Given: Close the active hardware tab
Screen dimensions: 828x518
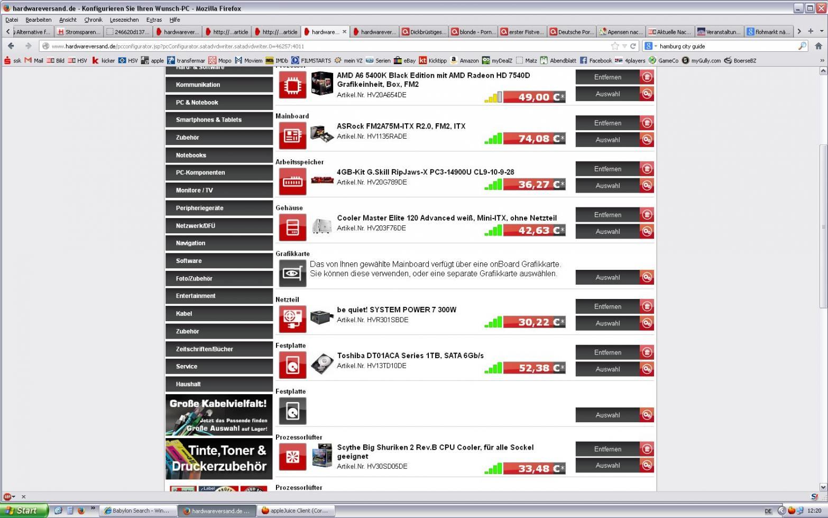Looking at the screenshot, I should coord(345,32).
